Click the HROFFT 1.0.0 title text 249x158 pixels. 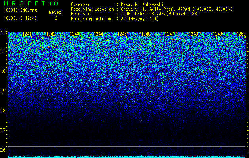(x=31, y=3)
